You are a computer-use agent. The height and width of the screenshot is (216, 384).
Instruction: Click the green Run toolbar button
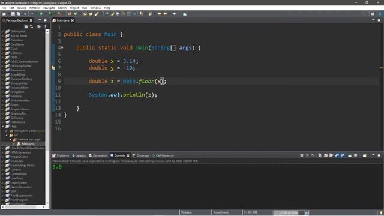pos(41,14)
